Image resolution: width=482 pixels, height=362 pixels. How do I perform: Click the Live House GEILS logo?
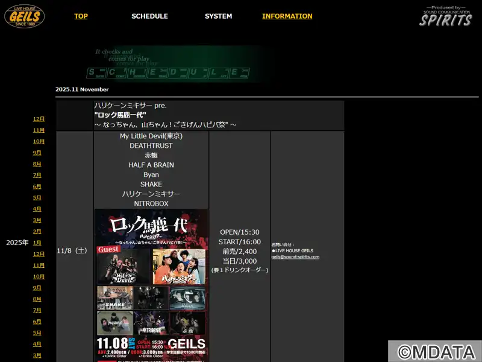tap(24, 16)
